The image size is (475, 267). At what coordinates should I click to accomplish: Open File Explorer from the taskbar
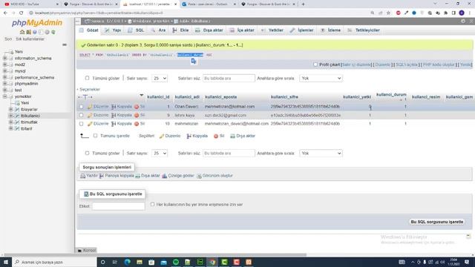click(140, 262)
